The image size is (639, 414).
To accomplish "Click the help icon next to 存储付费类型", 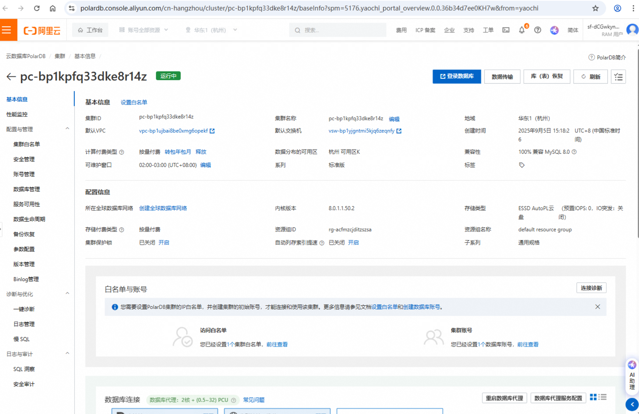I will pyautogui.click(x=122, y=230).
